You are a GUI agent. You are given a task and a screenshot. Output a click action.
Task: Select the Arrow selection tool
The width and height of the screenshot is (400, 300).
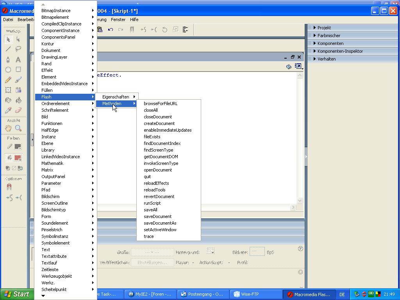[x=8, y=39]
